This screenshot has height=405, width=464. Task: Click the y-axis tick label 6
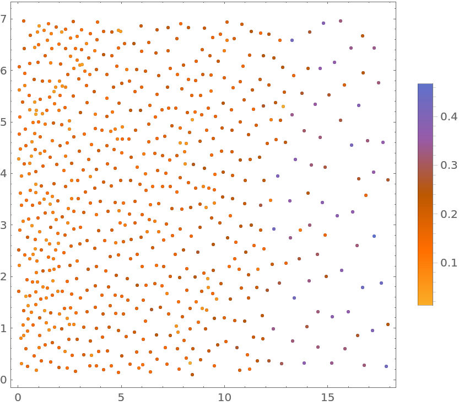pos(4,70)
